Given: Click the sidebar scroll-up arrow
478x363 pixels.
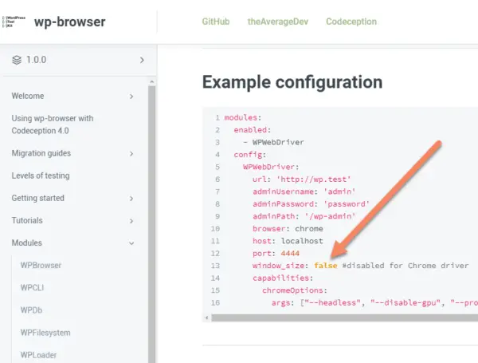Looking at the screenshot, I should pos(152,82).
